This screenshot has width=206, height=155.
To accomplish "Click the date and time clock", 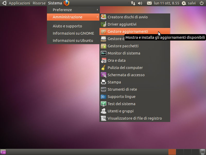I will point(166,3).
